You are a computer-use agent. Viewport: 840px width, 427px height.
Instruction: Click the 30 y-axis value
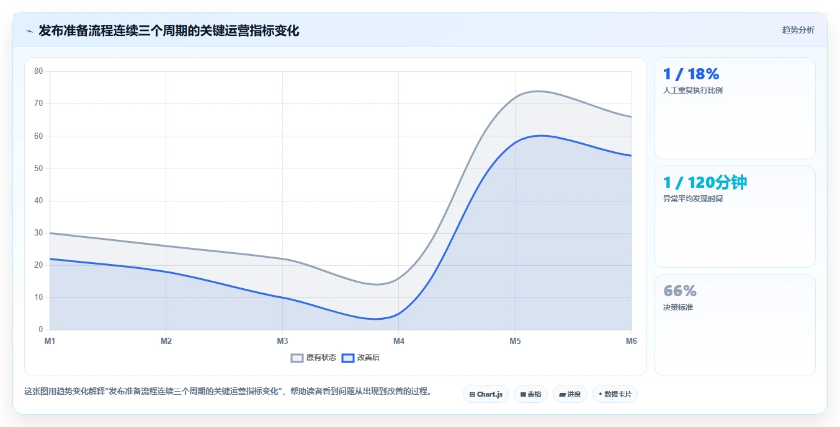pos(38,233)
